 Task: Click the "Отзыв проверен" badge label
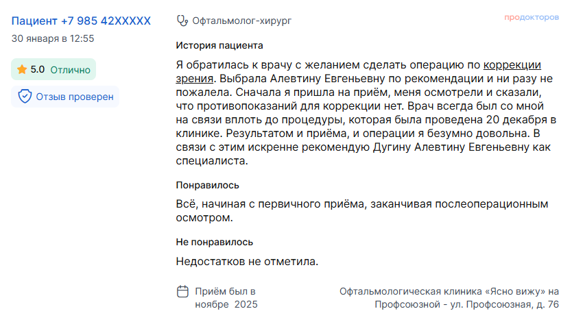(75, 97)
